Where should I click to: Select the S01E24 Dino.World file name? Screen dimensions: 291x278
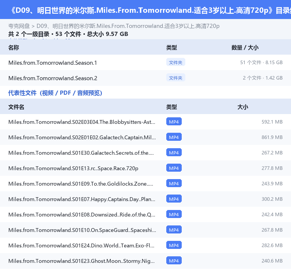click(81, 245)
